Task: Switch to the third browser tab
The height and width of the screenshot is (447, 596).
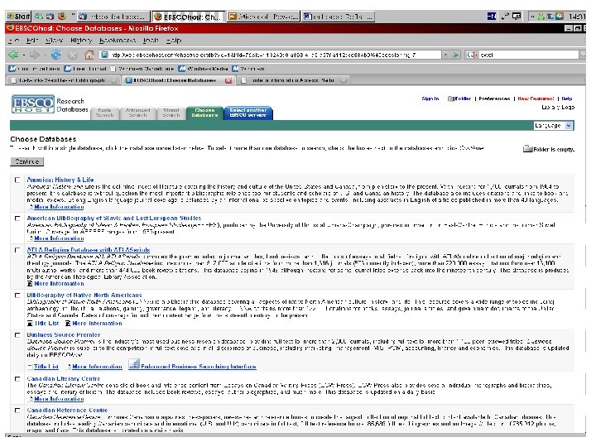Action: [x=293, y=80]
